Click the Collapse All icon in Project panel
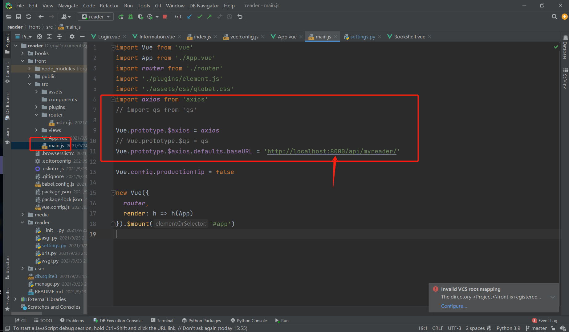The height and width of the screenshot is (332, 569). click(59, 37)
